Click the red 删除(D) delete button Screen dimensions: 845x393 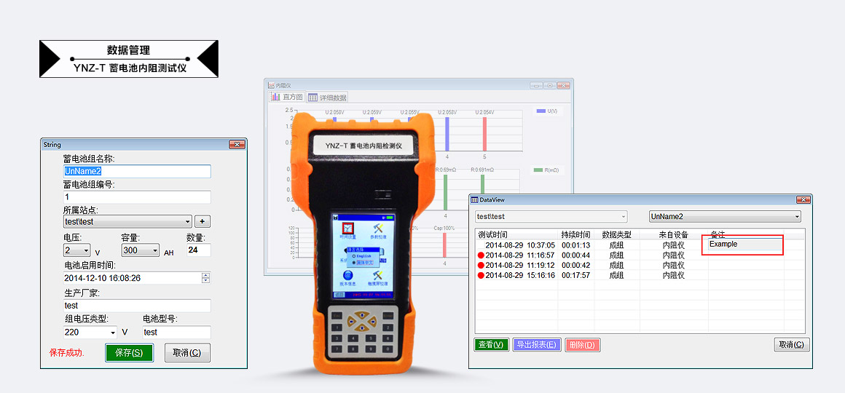[582, 344]
